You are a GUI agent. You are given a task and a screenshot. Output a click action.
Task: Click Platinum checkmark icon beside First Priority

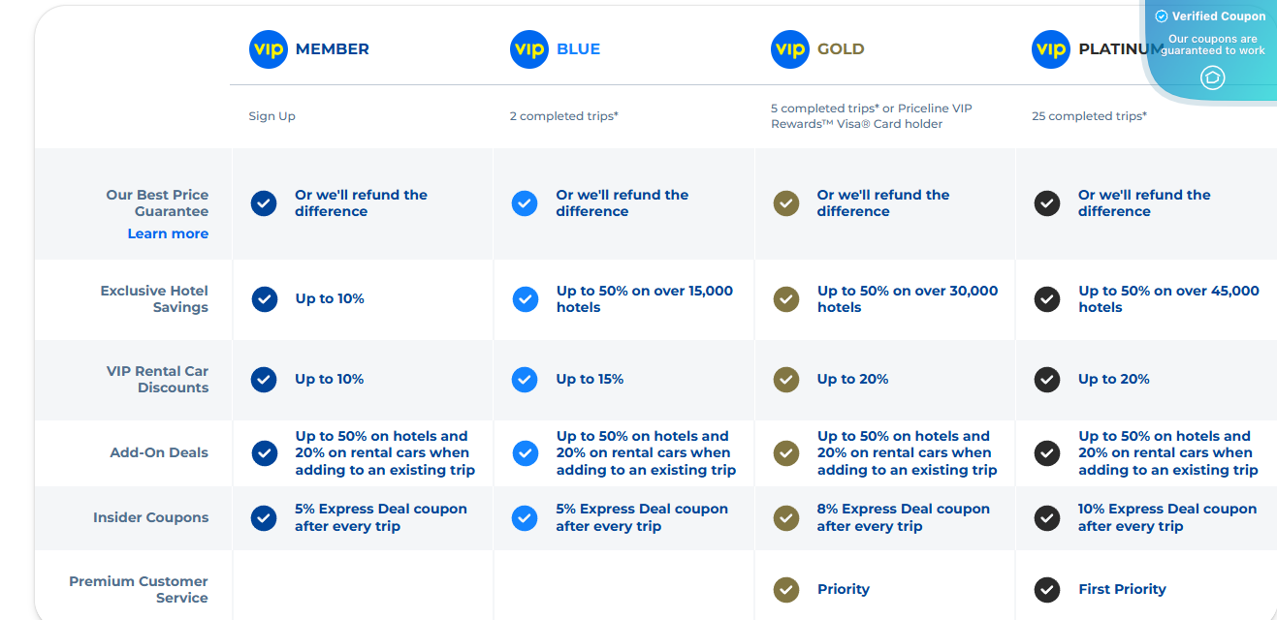click(1047, 589)
